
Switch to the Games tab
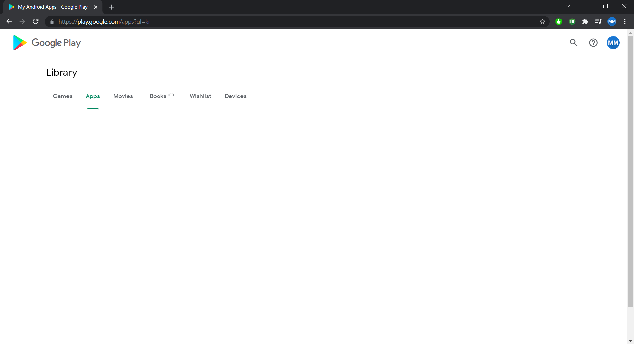click(62, 96)
